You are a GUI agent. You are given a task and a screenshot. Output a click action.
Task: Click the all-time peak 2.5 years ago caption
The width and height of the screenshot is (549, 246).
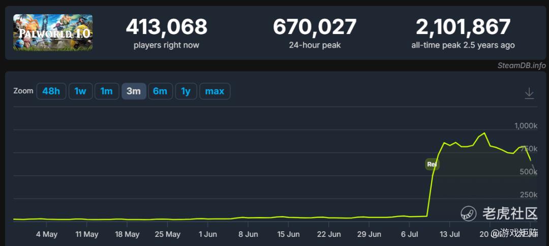(463, 45)
